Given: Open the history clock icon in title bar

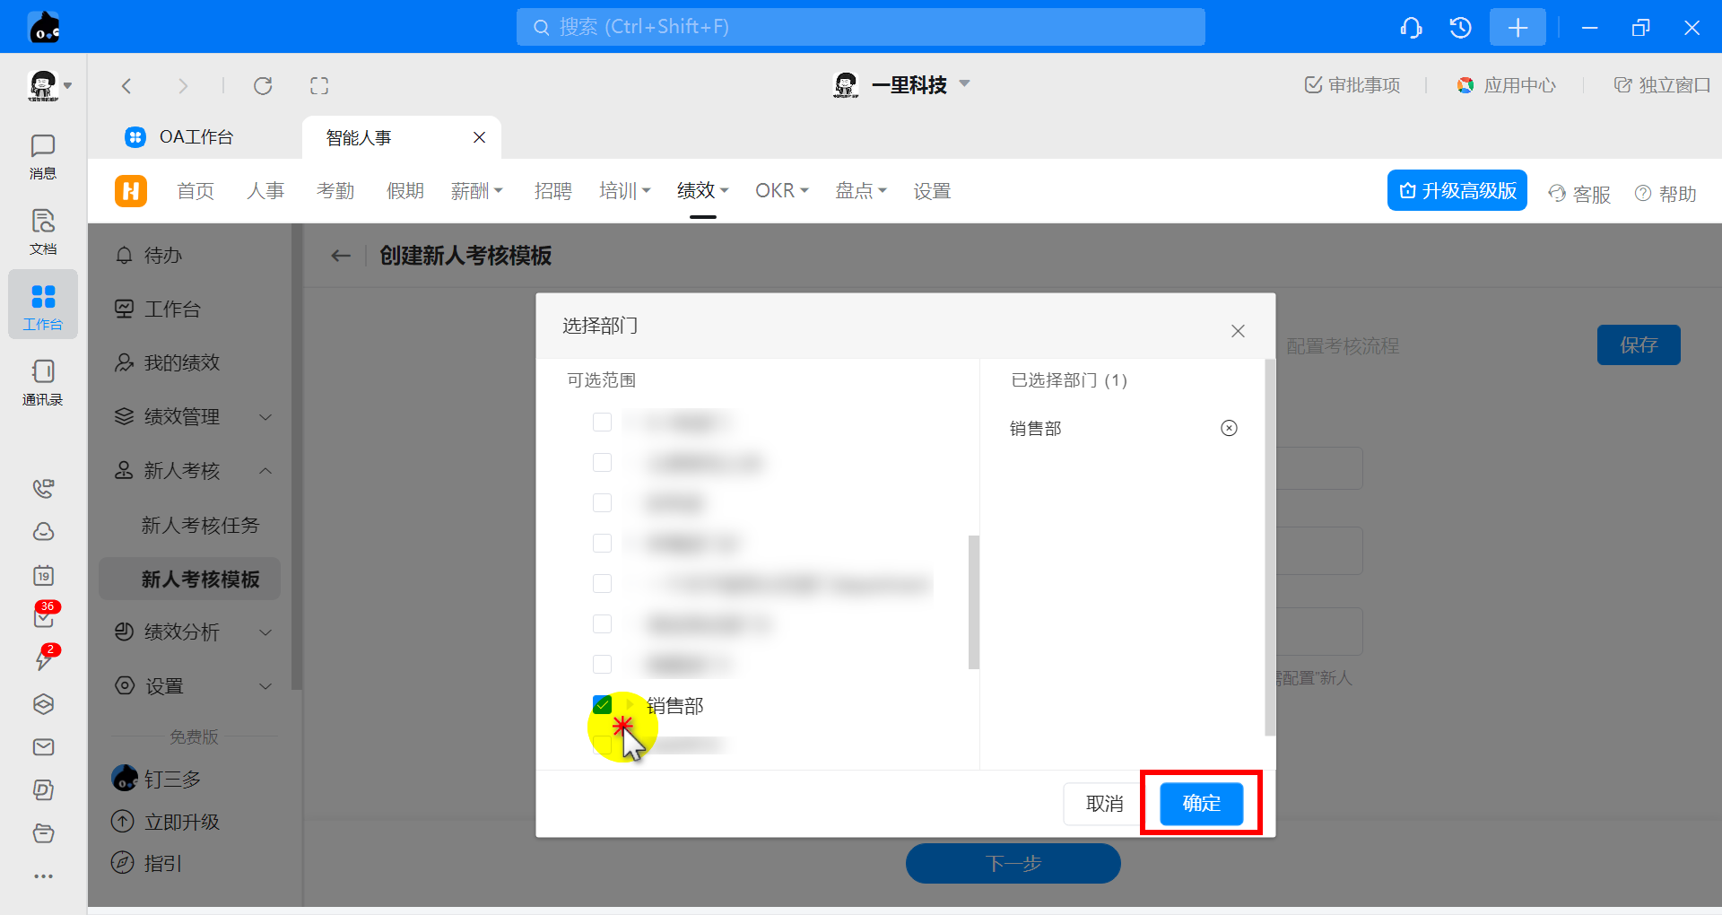Looking at the screenshot, I should [1460, 28].
